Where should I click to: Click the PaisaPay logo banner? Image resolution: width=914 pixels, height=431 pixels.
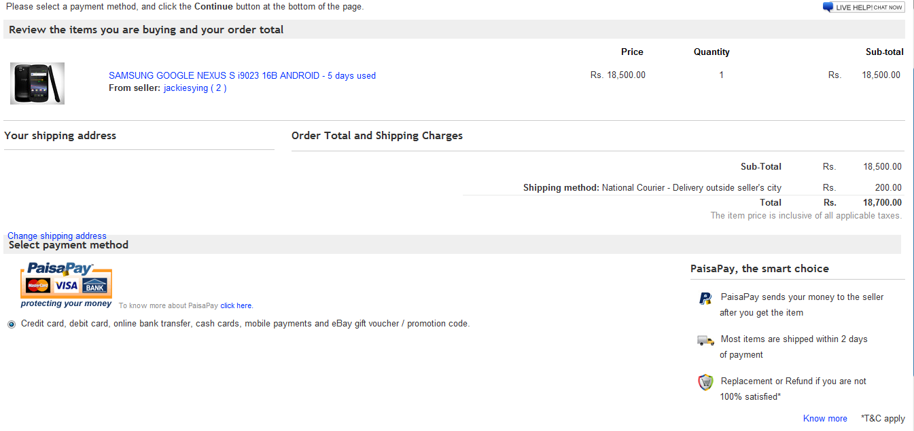tap(66, 285)
